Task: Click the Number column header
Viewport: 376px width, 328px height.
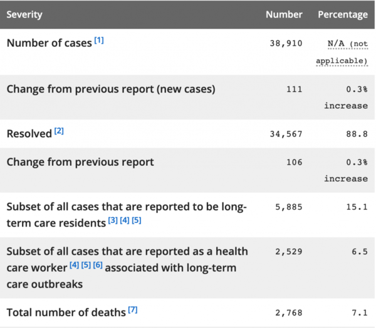Action: [284, 14]
